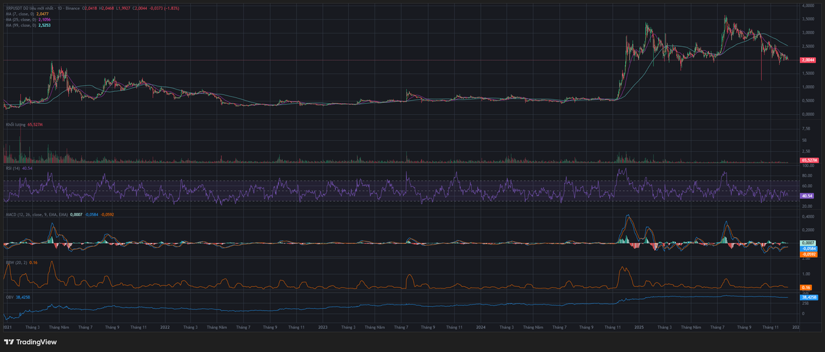The height and width of the screenshot is (352, 825).
Task: Click the 3,0000 price scale label
Action: [x=808, y=32]
